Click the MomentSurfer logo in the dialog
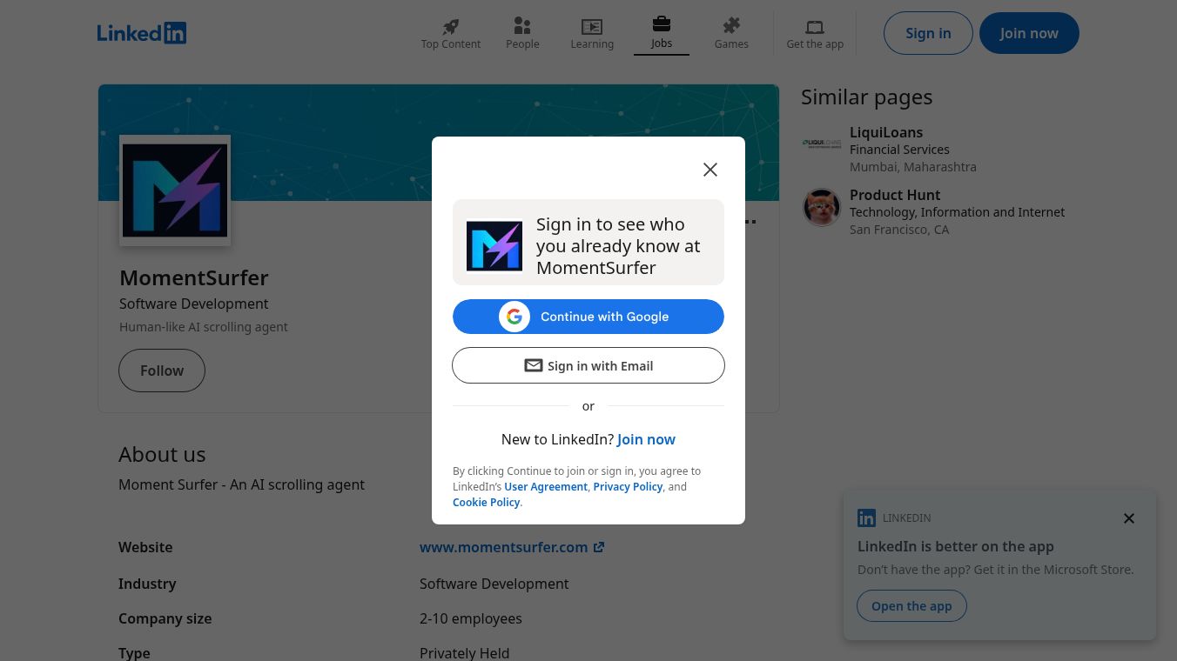The image size is (1177, 661). (x=494, y=245)
